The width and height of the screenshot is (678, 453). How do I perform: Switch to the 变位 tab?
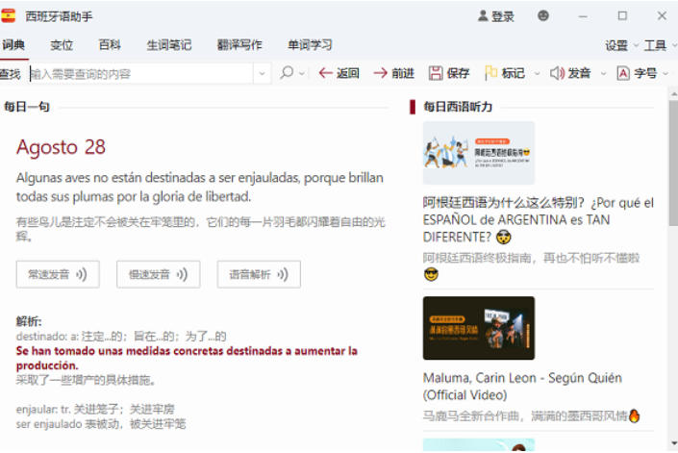coord(62,44)
